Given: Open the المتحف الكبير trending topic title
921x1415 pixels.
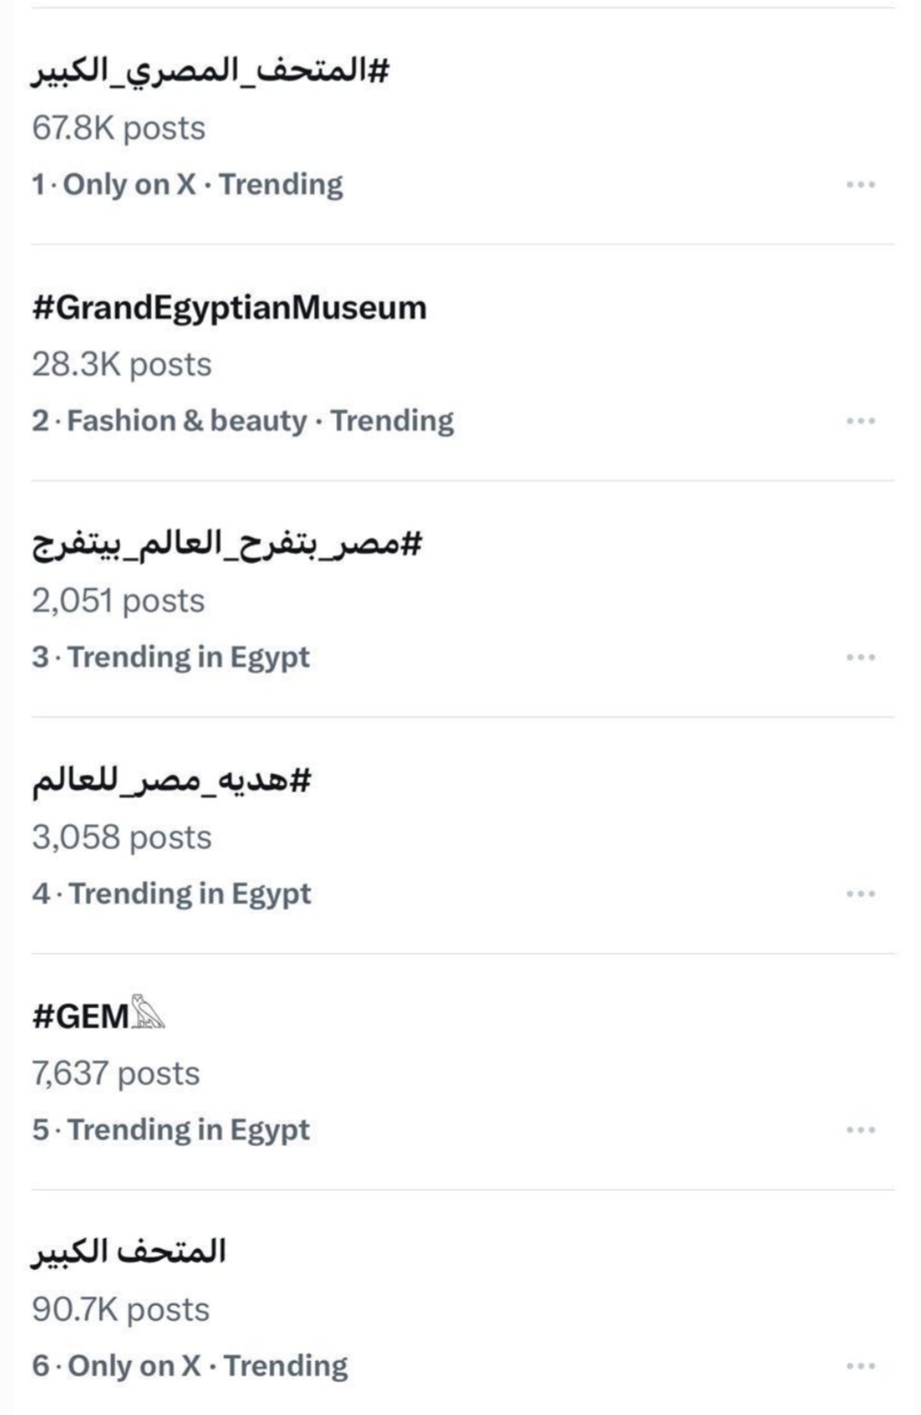Looking at the screenshot, I should pos(129,1252).
